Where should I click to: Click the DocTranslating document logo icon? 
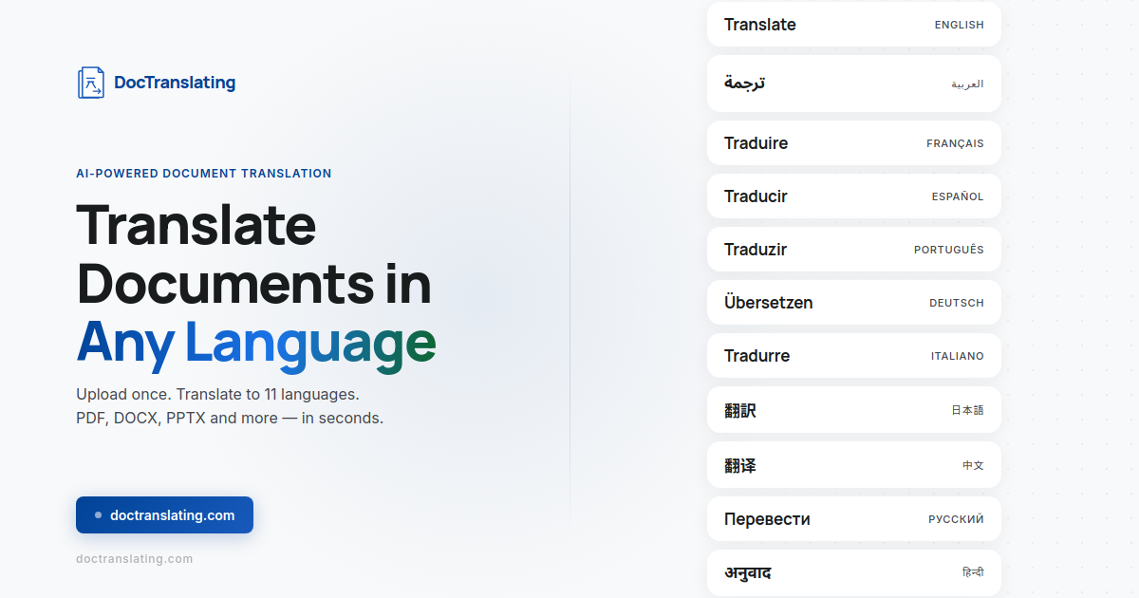[x=90, y=83]
